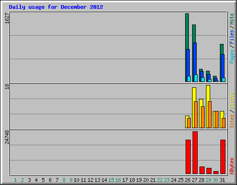Select day label "27" on the axis
Screen dimensions: 237x185
pyautogui.click(x=194, y=180)
